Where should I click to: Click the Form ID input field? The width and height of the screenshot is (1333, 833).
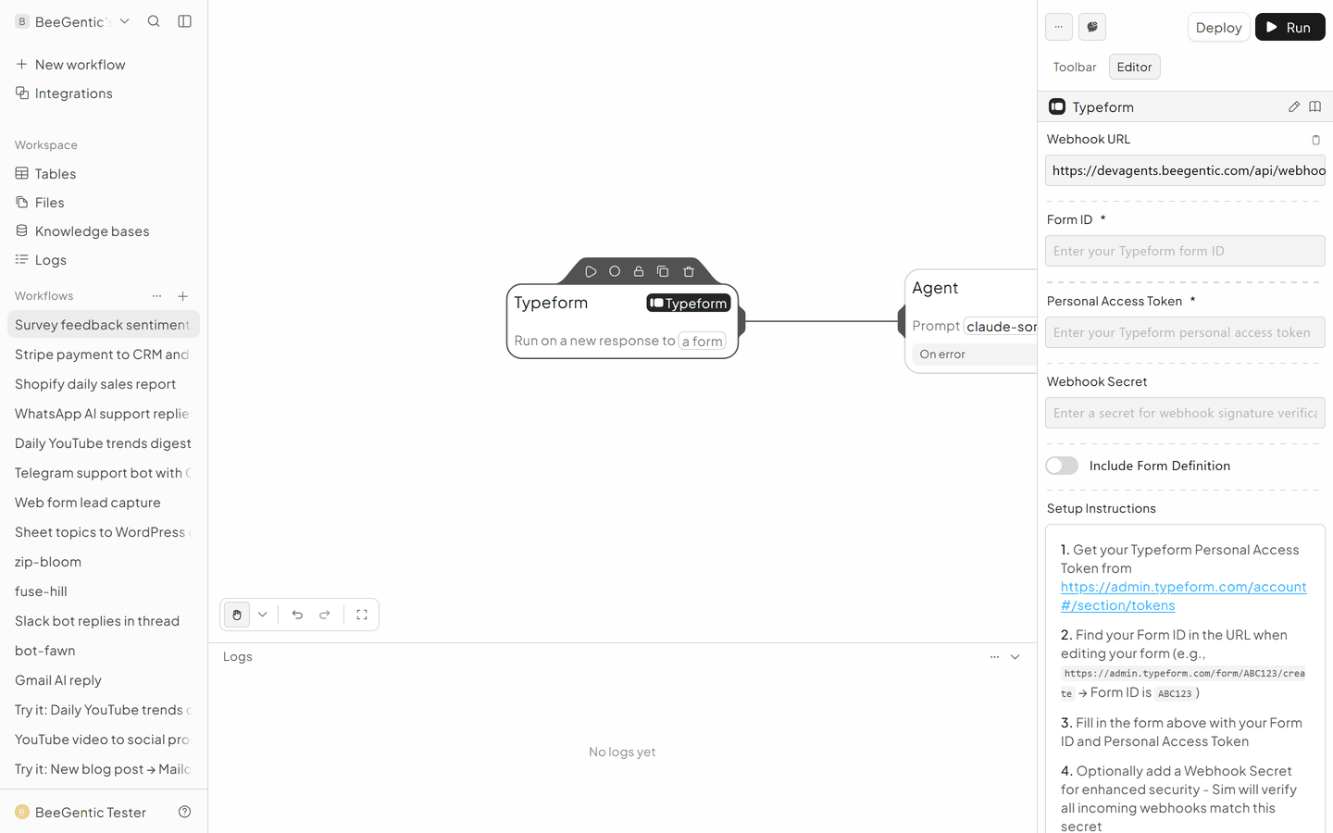click(x=1186, y=251)
